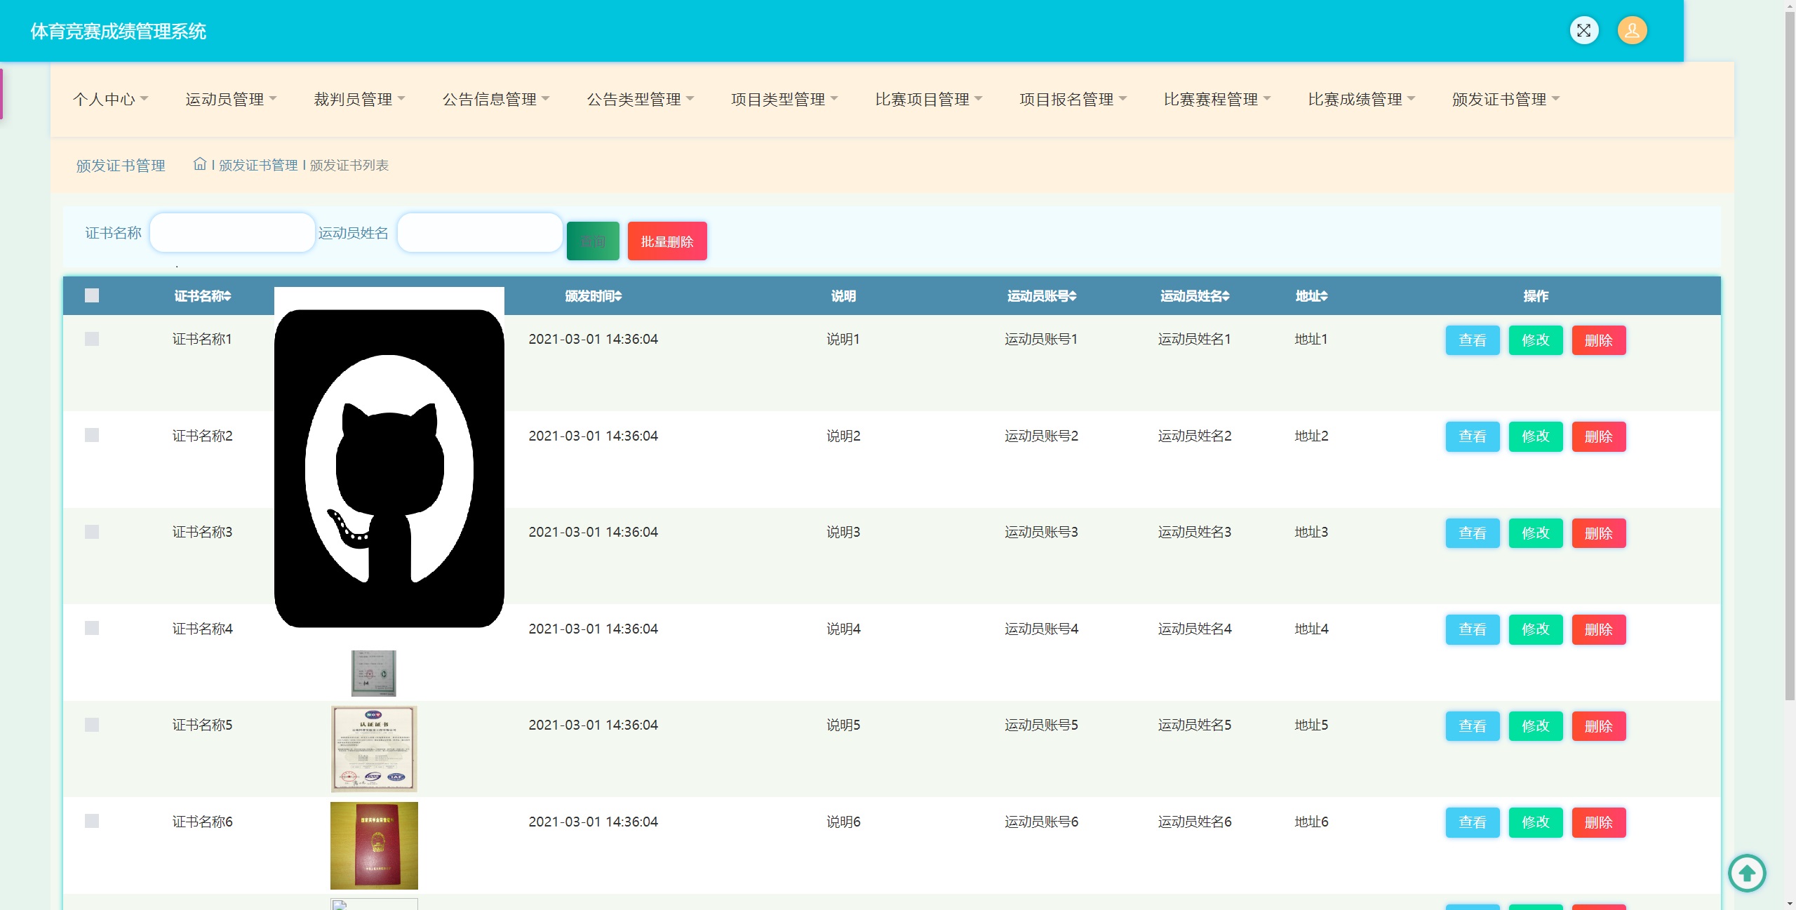
Task: Check the row checkbox for 证书名称3
Action: pyautogui.click(x=92, y=532)
